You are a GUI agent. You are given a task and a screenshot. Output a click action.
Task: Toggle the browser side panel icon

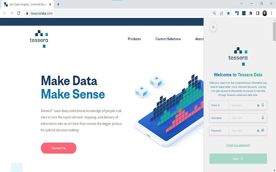point(258,13)
